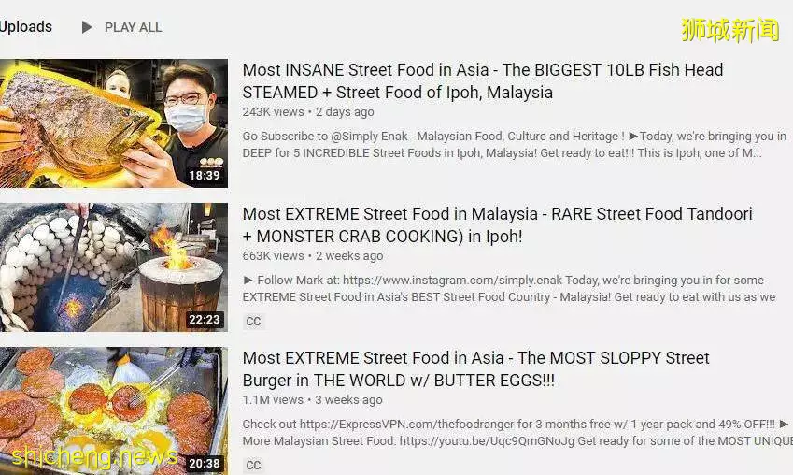
Task: Click CC badge under the tandoori video
Action: click(x=253, y=321)
